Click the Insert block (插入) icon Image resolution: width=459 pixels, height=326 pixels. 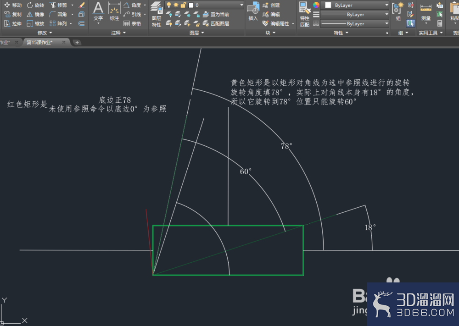point(253,12)
